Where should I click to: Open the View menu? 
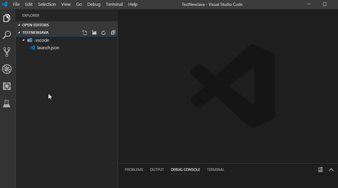tap(66, 4)
